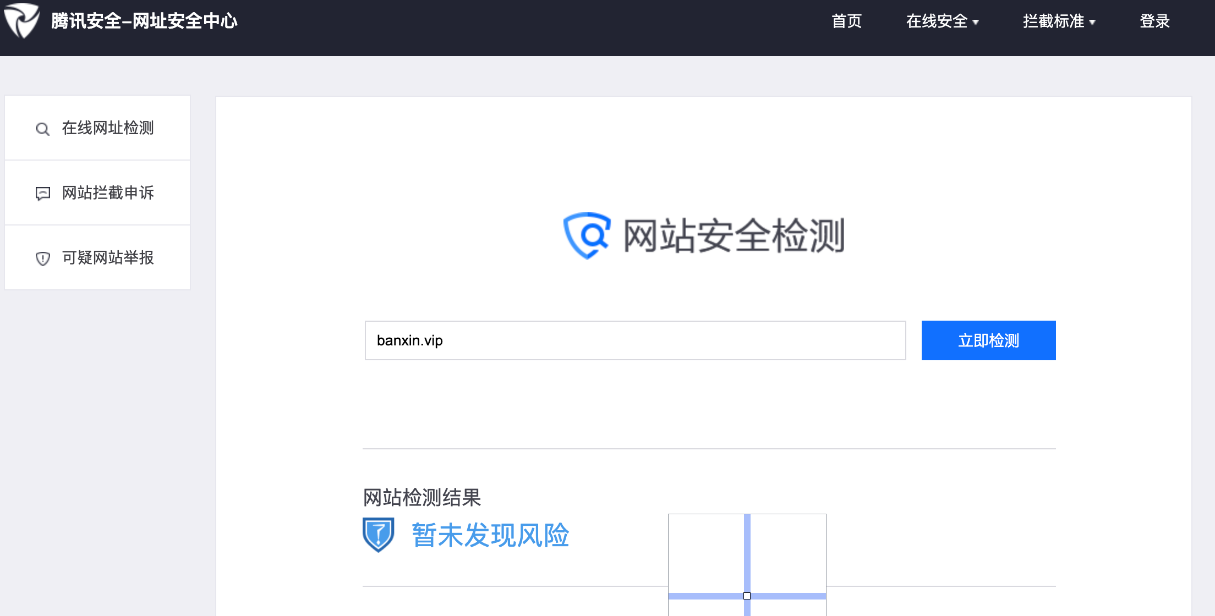Open the 在线安全 menu

[937, 21]
